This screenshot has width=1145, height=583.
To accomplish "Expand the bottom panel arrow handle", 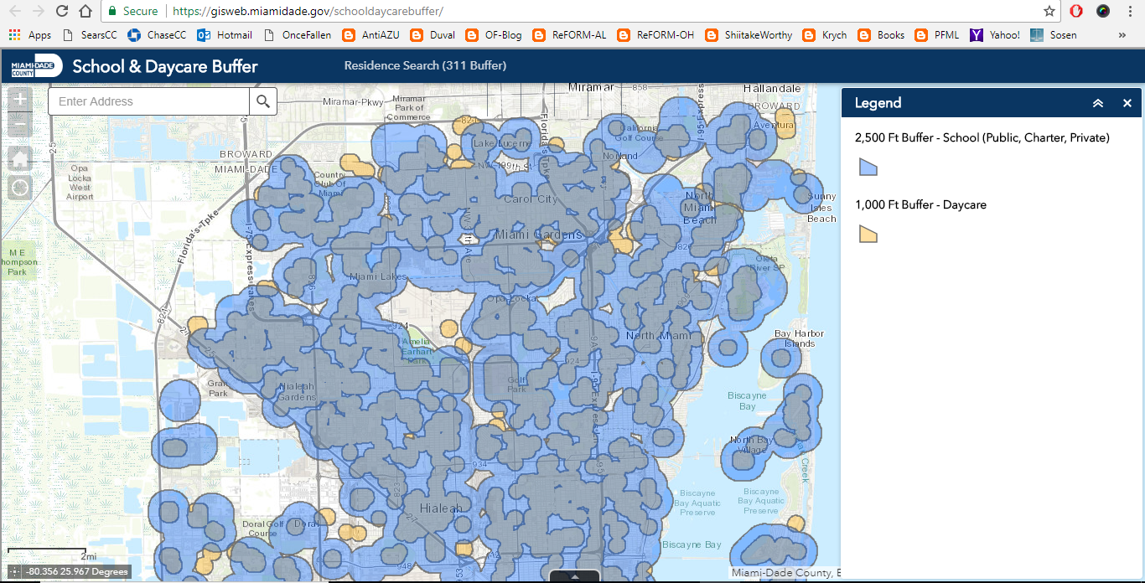I will [575, 576].
